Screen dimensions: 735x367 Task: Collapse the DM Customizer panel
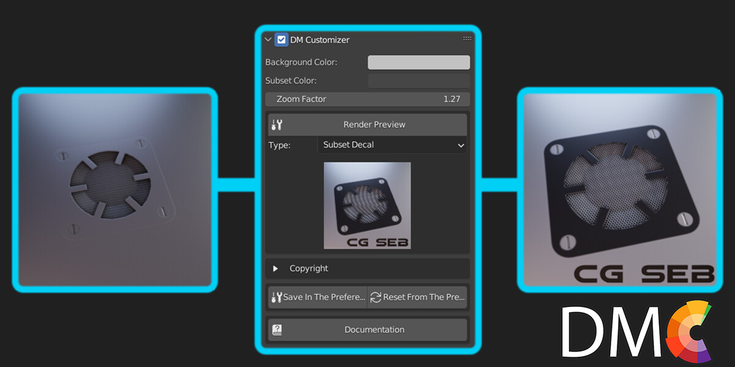(268, 39)
